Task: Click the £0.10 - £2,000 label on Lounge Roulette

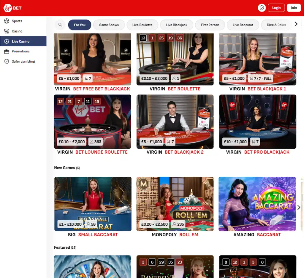Action: pos(72,142)
